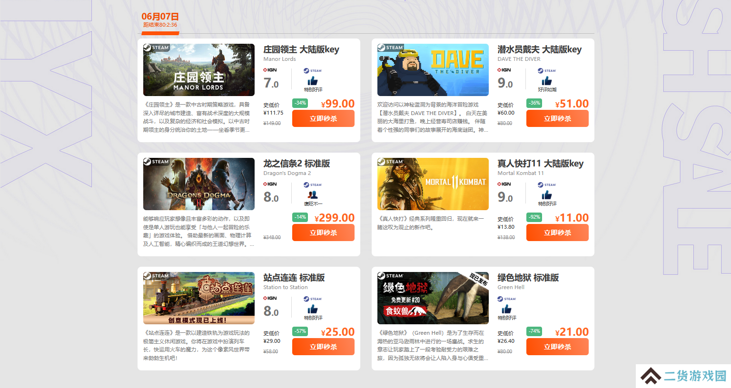Click price ¥99.00 for Manor Lords
This screenshot has width=731, height=388.
click(x=338, y=104)
